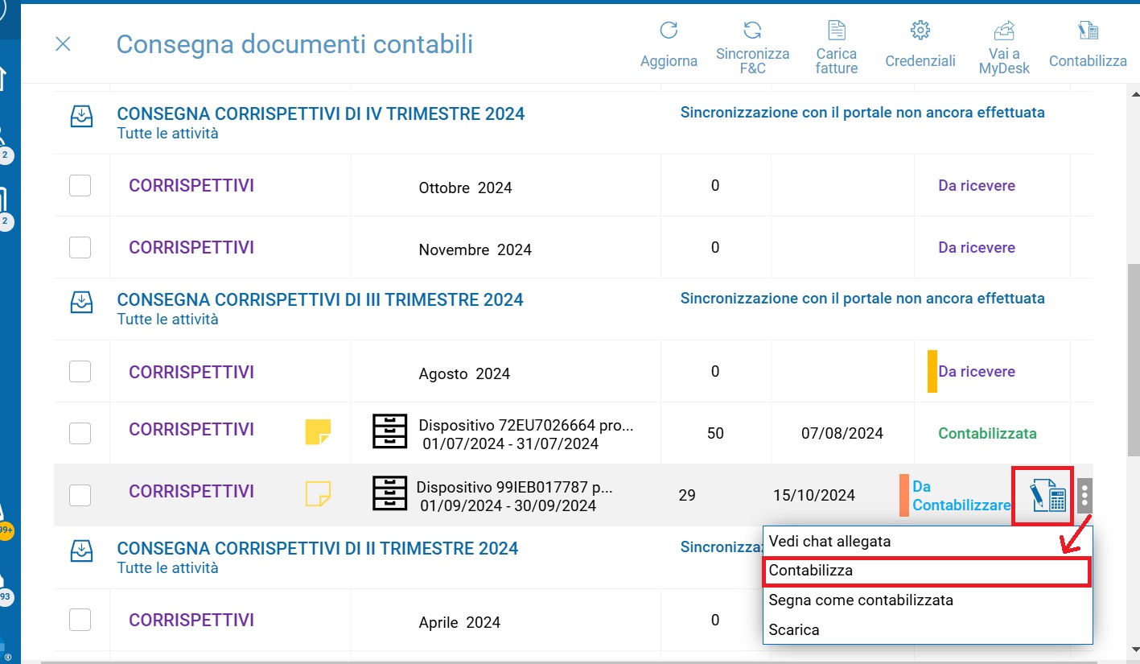
Task: Open the three-dot menu on the 99IEB017787 row
Action: click(x=1084, y=496)
